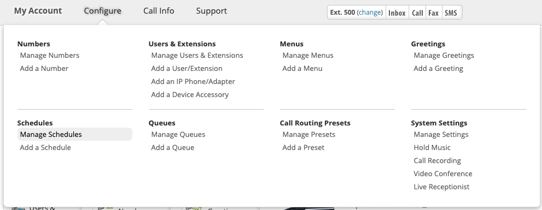Select Live Receptionist
The height and width of the screenshot is (210, 542).
click(x=441, y=187)
